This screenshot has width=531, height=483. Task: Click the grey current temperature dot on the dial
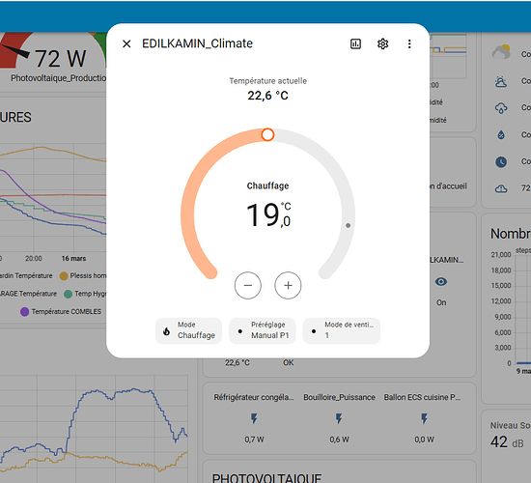(348, 225)
